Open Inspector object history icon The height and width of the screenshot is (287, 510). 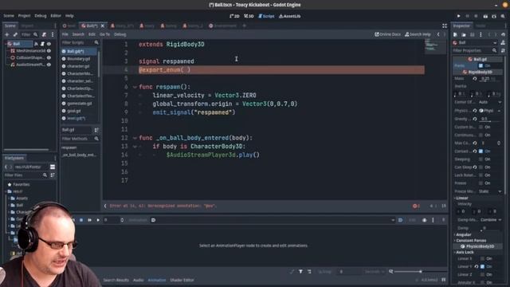tap(503, 34)
